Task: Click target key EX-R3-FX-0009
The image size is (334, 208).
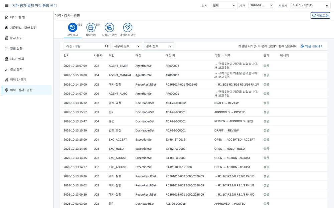Action: point(175,158)
